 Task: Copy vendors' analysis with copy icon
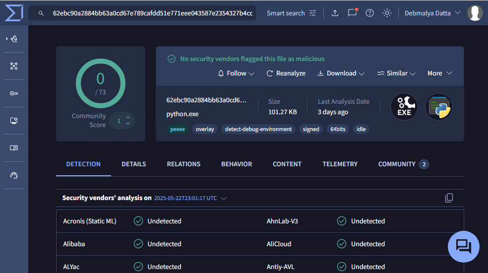pos(449,198)
